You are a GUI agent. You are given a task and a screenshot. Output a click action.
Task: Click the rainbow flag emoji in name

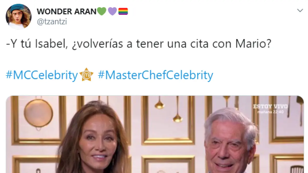(123, 11)
